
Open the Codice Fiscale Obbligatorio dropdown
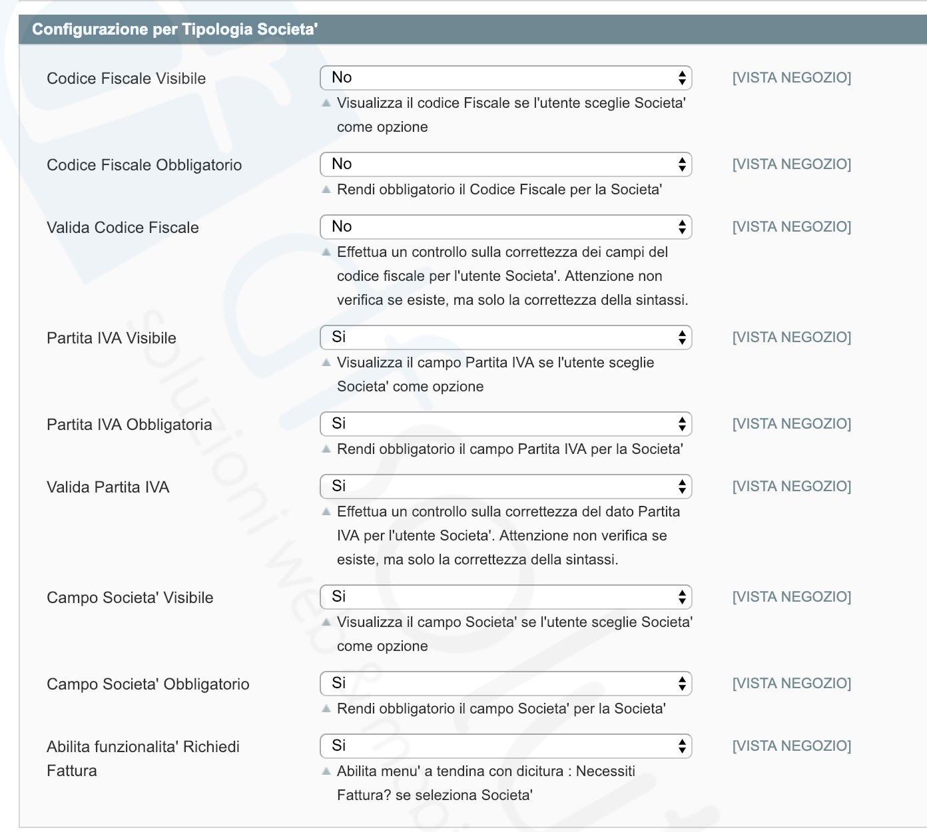coord(506,164)
